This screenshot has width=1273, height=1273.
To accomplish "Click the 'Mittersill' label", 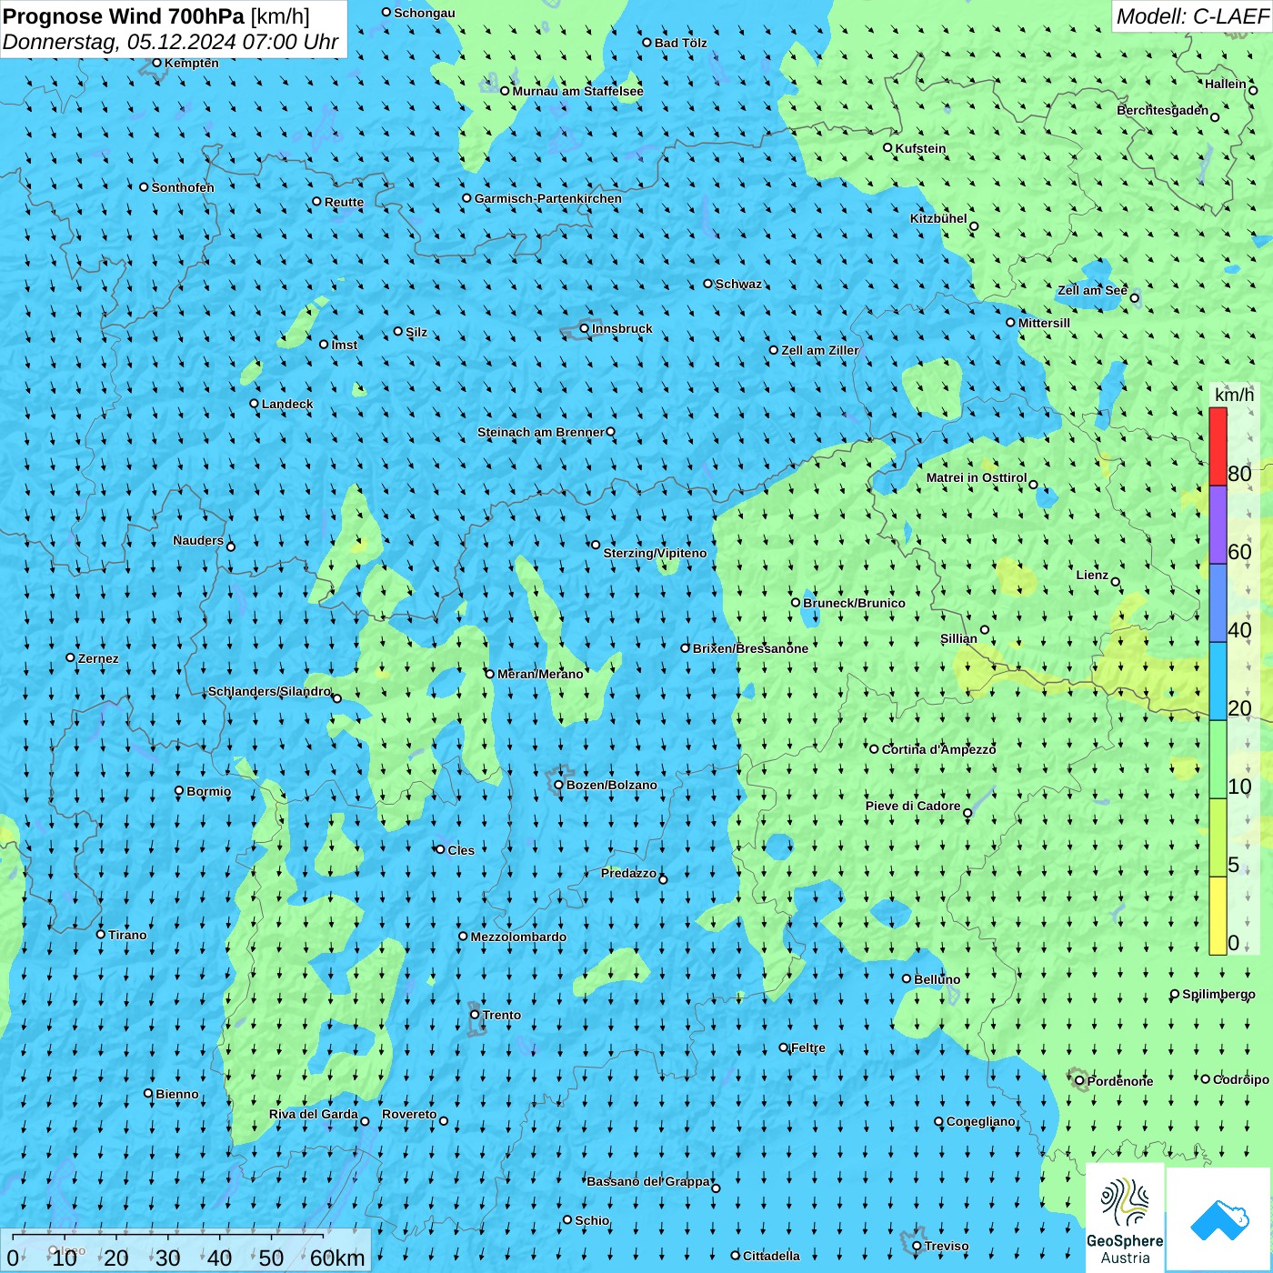I will [x=1044, y=323].
